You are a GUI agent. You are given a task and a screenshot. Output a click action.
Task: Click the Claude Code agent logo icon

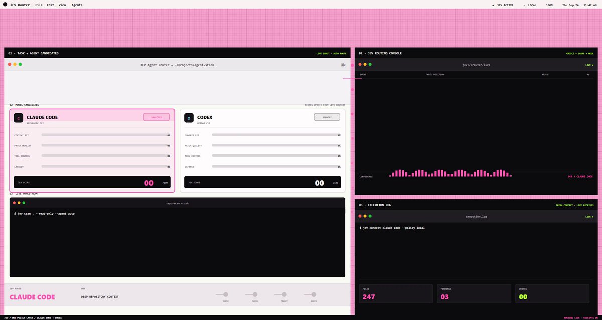pyautogui.click(x=19, y=118)
